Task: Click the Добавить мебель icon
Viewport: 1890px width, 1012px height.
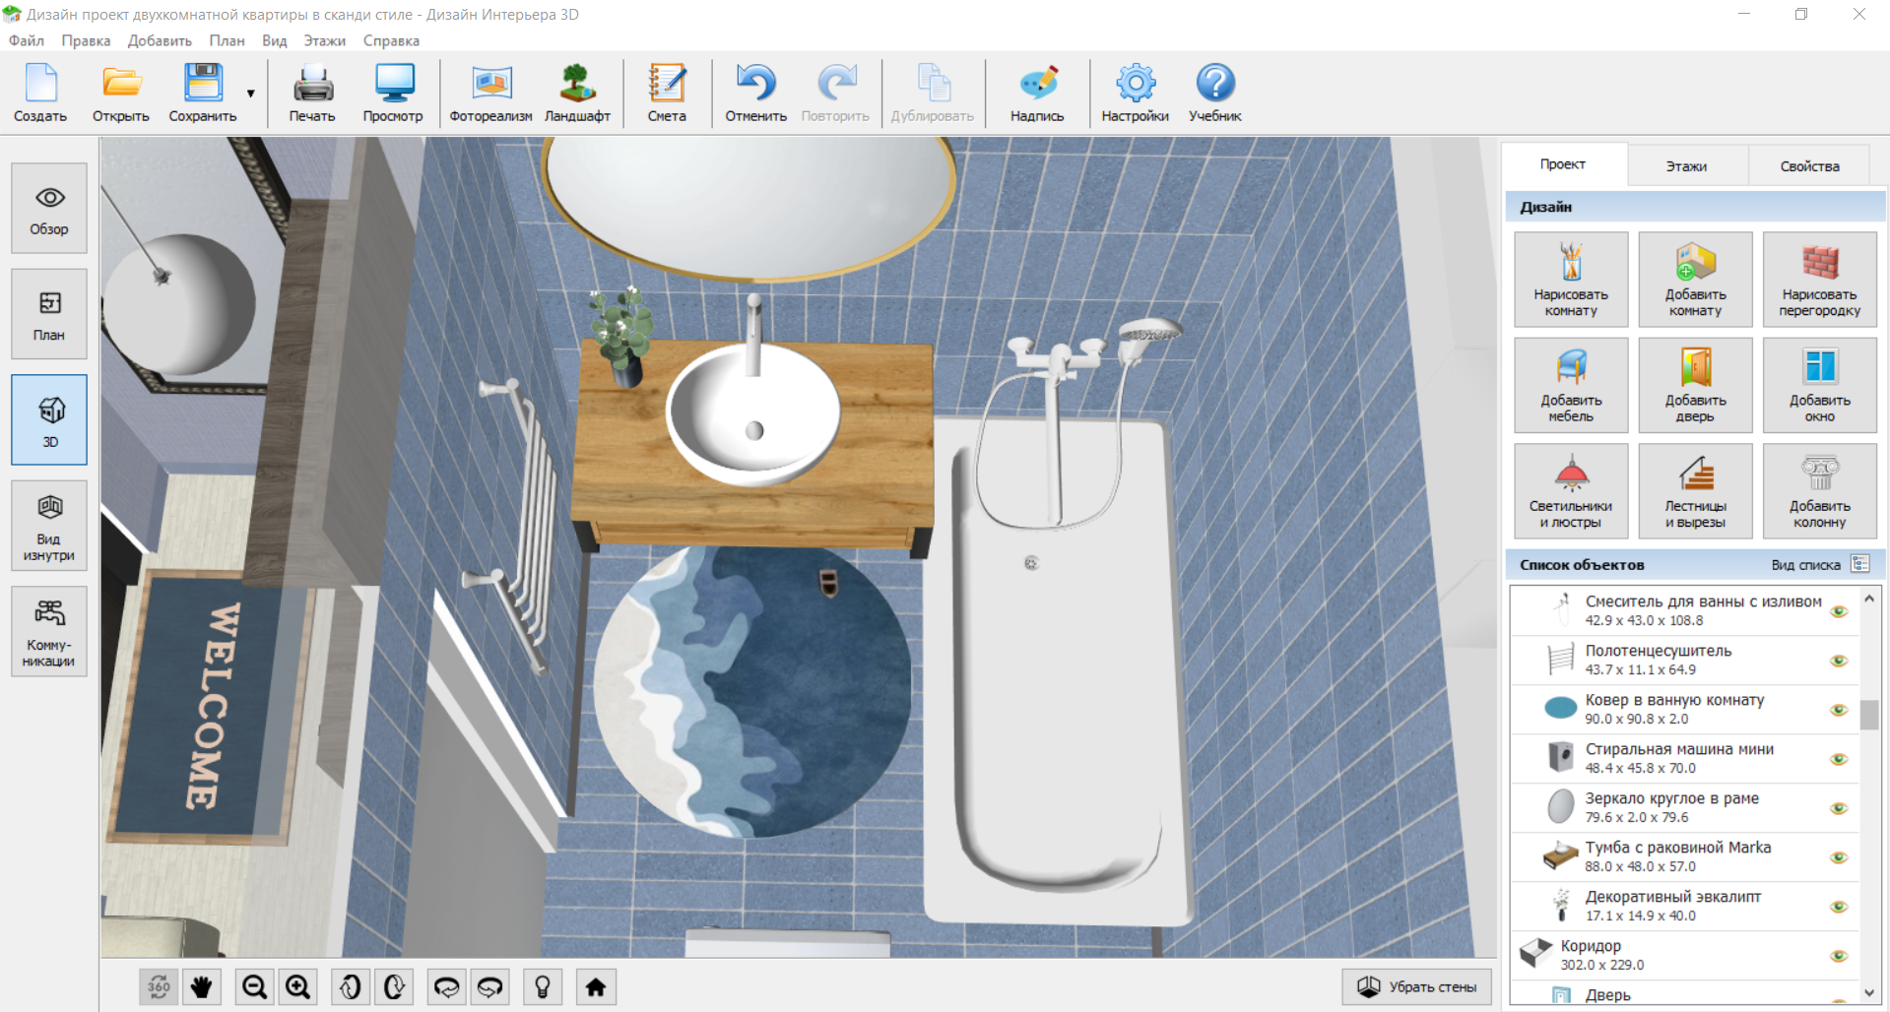Action: (1571, 385)
